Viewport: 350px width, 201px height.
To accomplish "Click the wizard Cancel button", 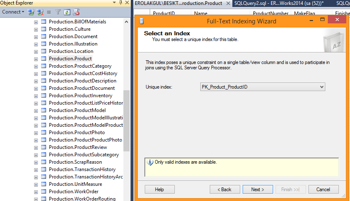I will (x=323, y=190).
